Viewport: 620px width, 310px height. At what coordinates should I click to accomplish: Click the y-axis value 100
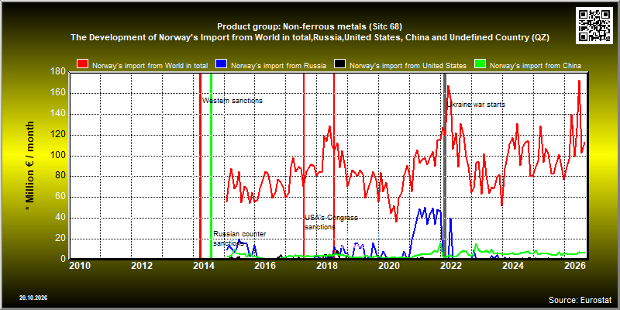coord(58,156)
